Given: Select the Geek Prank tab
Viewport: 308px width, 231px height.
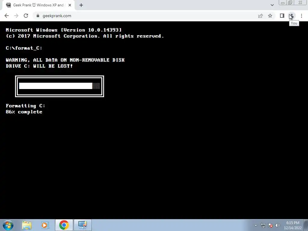Looking at the screenshot, I should [x=38, y=5].
